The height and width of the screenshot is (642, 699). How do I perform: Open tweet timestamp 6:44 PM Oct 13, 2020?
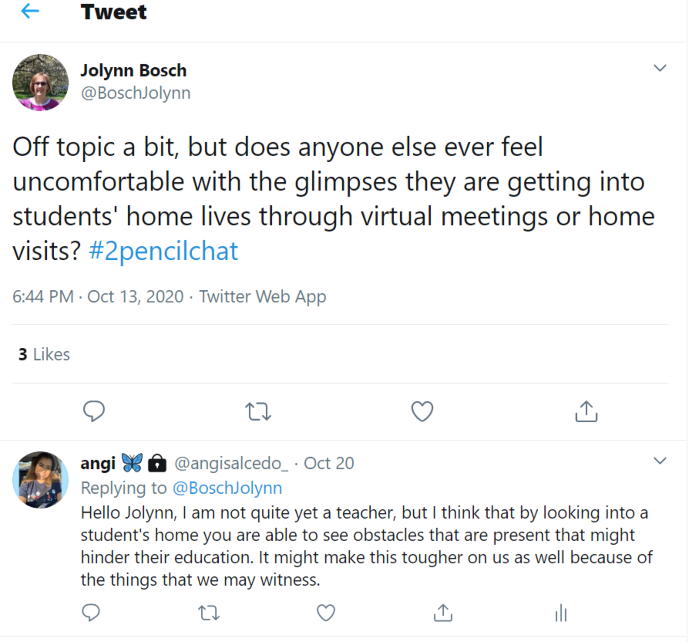click(x=98, y=297)
